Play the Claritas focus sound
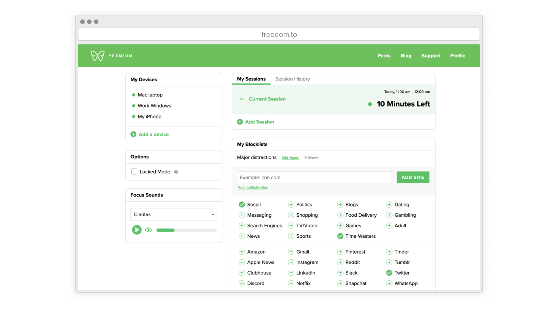558x310 pixels. pos(137,230)
